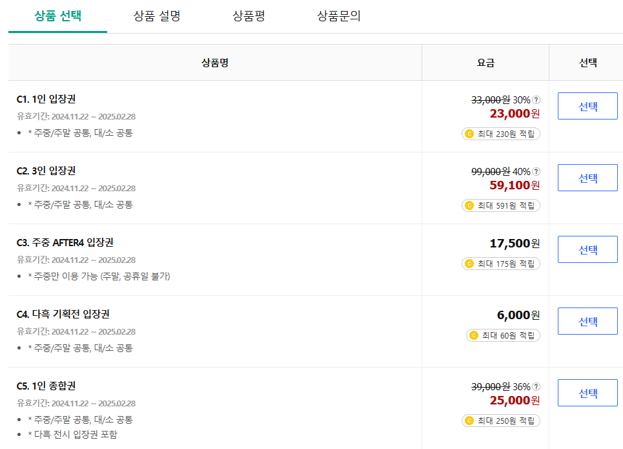Click the 59,100원 discounted price
The height and width of the screenshot is (449, 623).
[x=515, y=185]
